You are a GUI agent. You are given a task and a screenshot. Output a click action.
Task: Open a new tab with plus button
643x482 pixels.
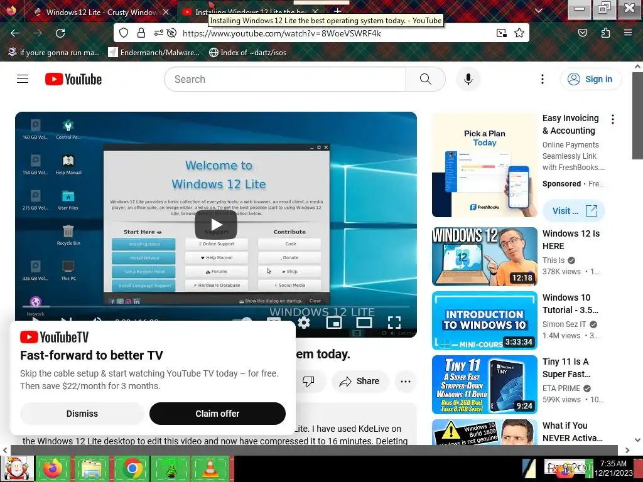[x=337, y=11]
